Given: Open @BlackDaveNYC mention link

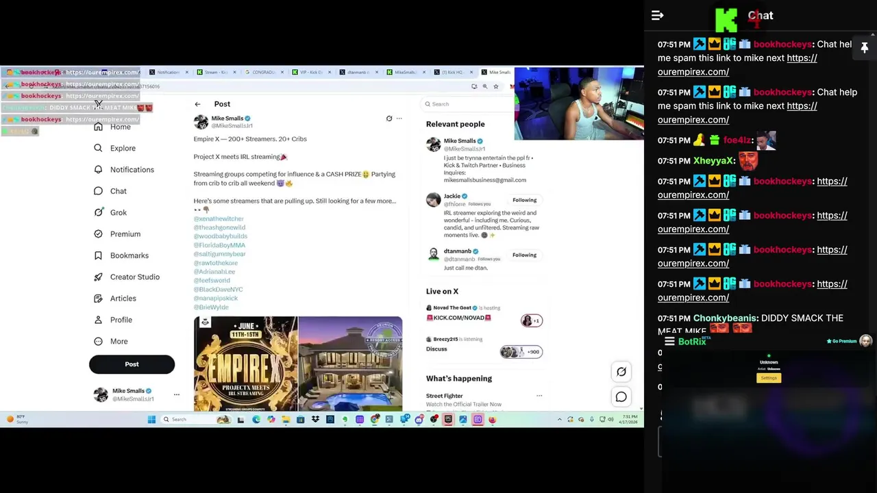Looking at the screenshot, I should click(218, 290).
